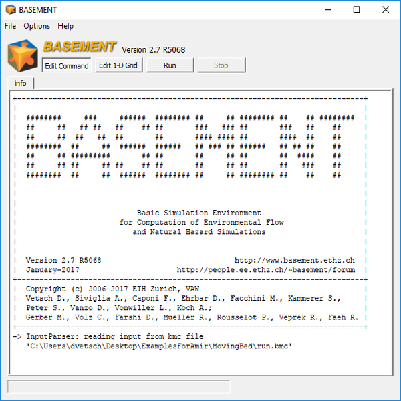Maximize the BASEMENT window

coord(357,10)
